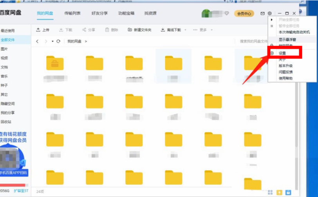Open the mail envelope icon in title bar
318x197 pixels.
262,13
